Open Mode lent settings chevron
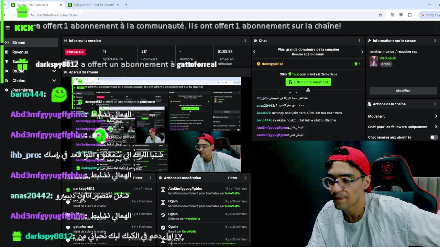 coord(436,116)
